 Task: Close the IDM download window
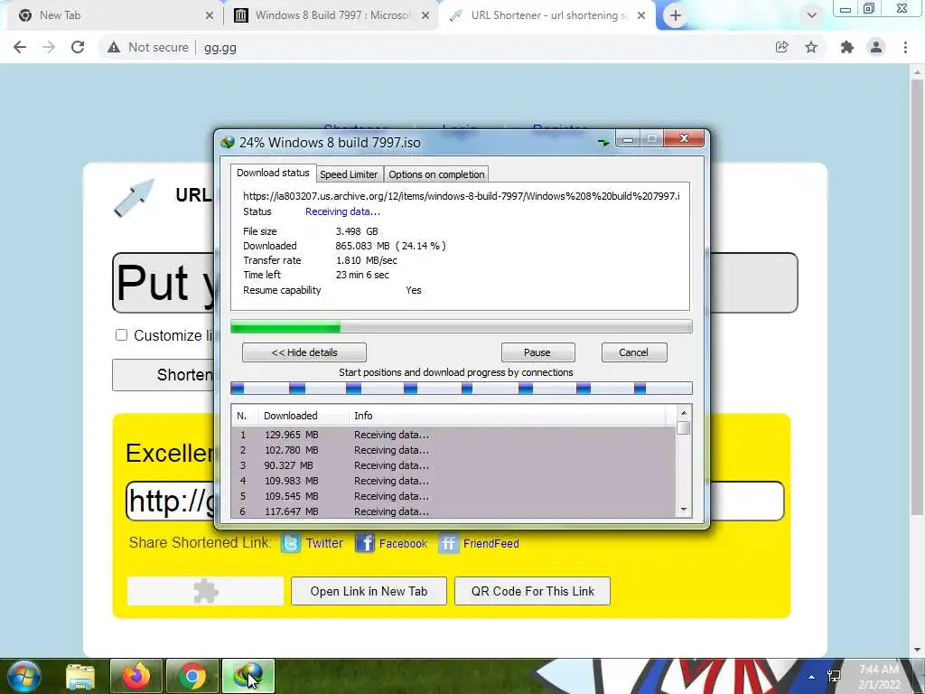click(684, 138)
